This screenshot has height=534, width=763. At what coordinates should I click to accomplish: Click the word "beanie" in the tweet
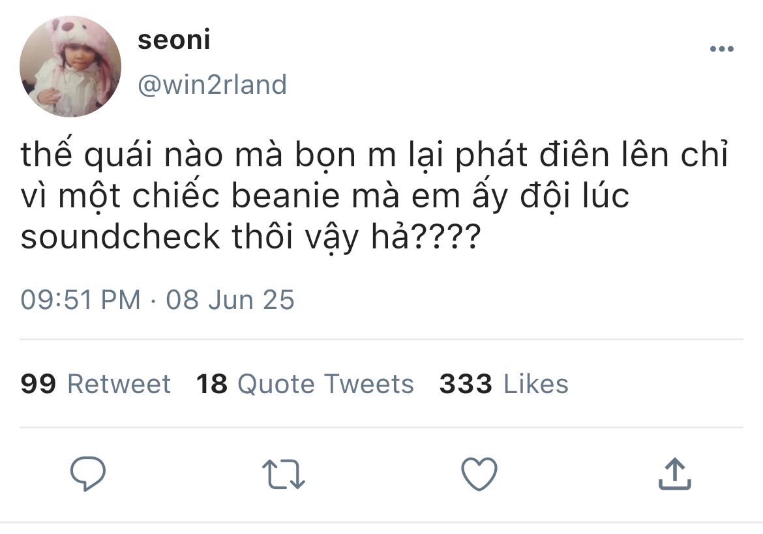[285, 196]
